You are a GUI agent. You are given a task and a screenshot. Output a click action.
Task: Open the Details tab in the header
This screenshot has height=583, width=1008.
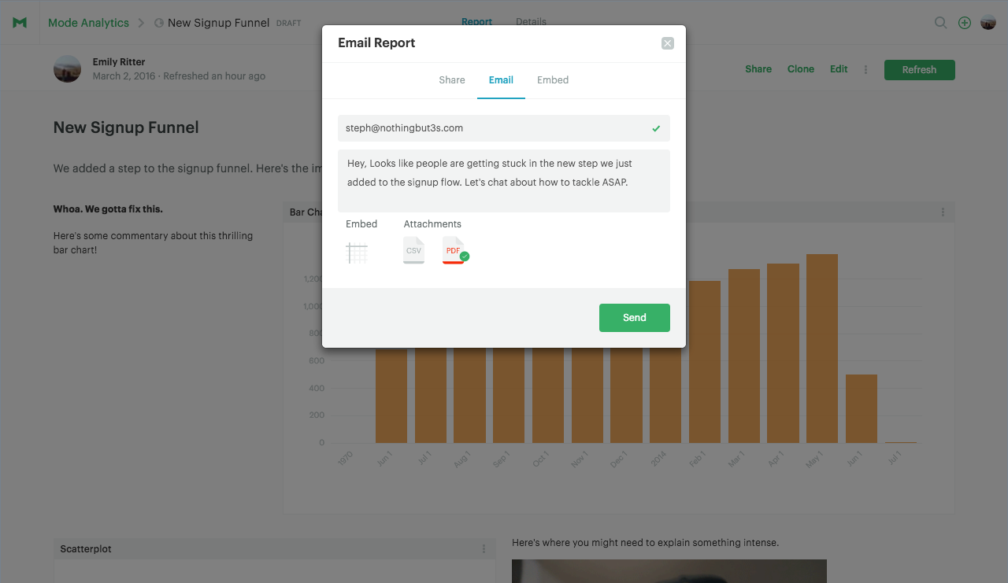(x=531, y=22)
